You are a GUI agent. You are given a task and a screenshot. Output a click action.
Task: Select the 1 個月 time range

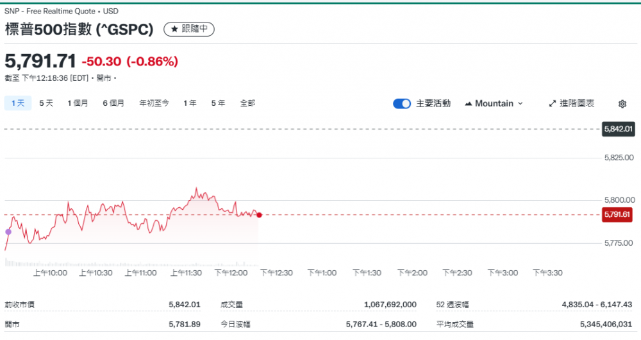(78, 103)
